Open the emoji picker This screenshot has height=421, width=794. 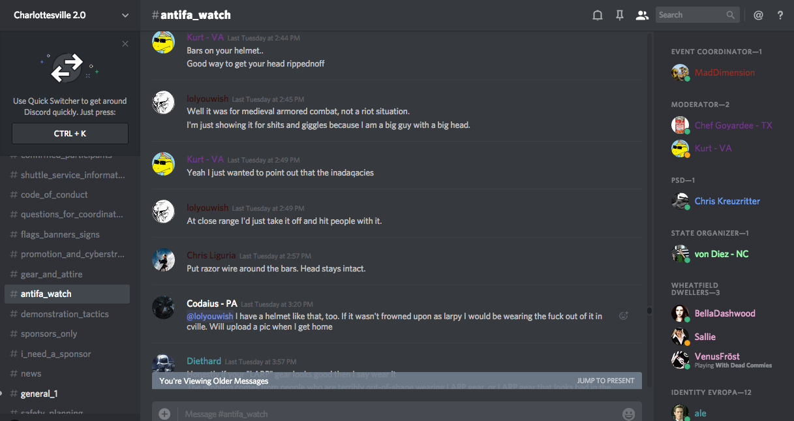click(x=628, y=414)
